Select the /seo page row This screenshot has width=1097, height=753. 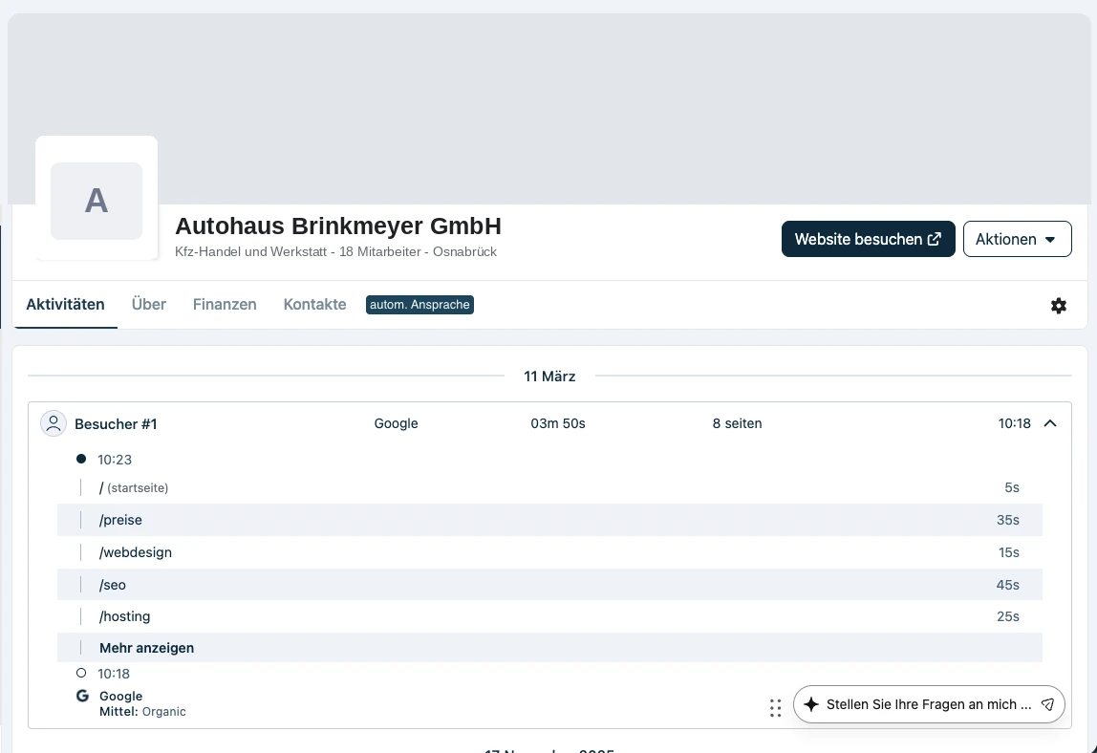pyautogui.click(x=549, y=585)
